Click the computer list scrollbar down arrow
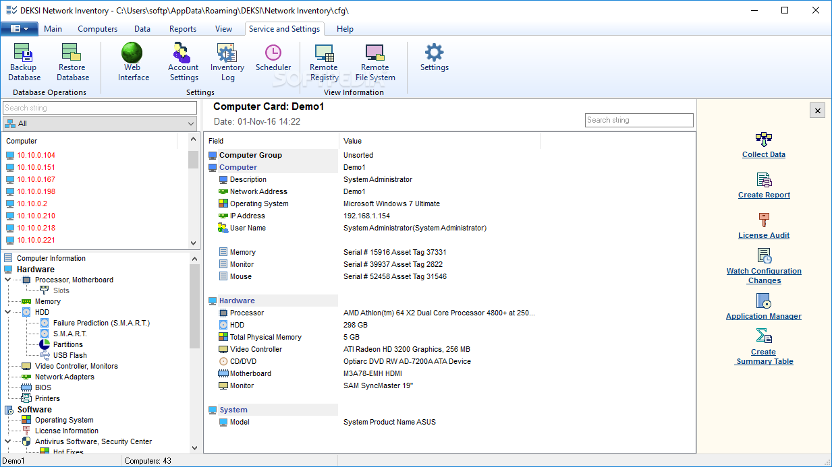This screenshot has height=467, width=832. click(x=193, y=243)
